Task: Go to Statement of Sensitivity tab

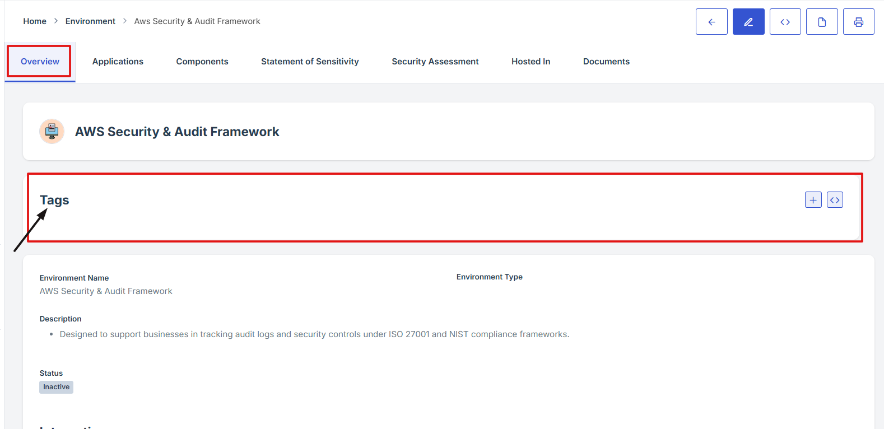Action: coord(310,62)
